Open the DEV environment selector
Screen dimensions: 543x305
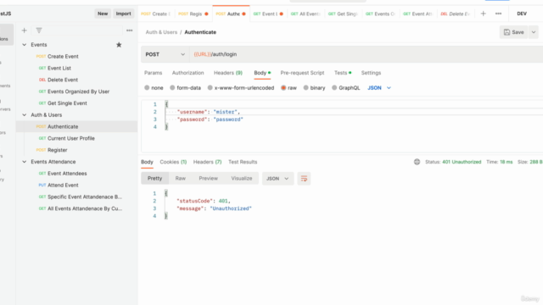tap(522, 14)
